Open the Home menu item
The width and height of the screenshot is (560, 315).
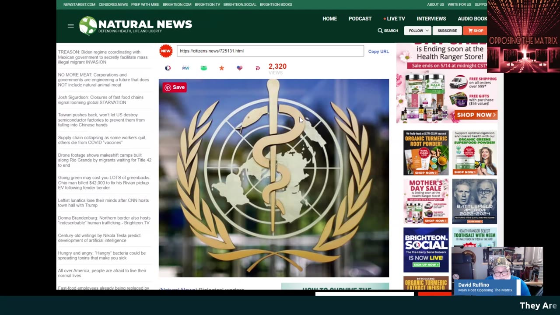[329, 19]
